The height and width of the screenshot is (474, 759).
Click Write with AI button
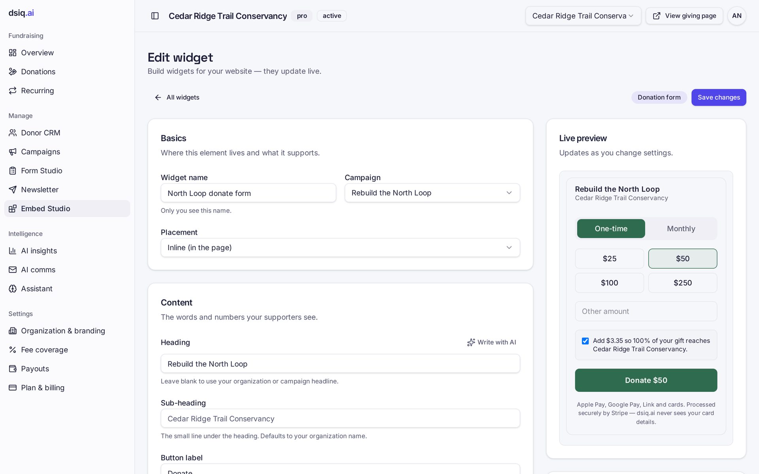point(491,342)
